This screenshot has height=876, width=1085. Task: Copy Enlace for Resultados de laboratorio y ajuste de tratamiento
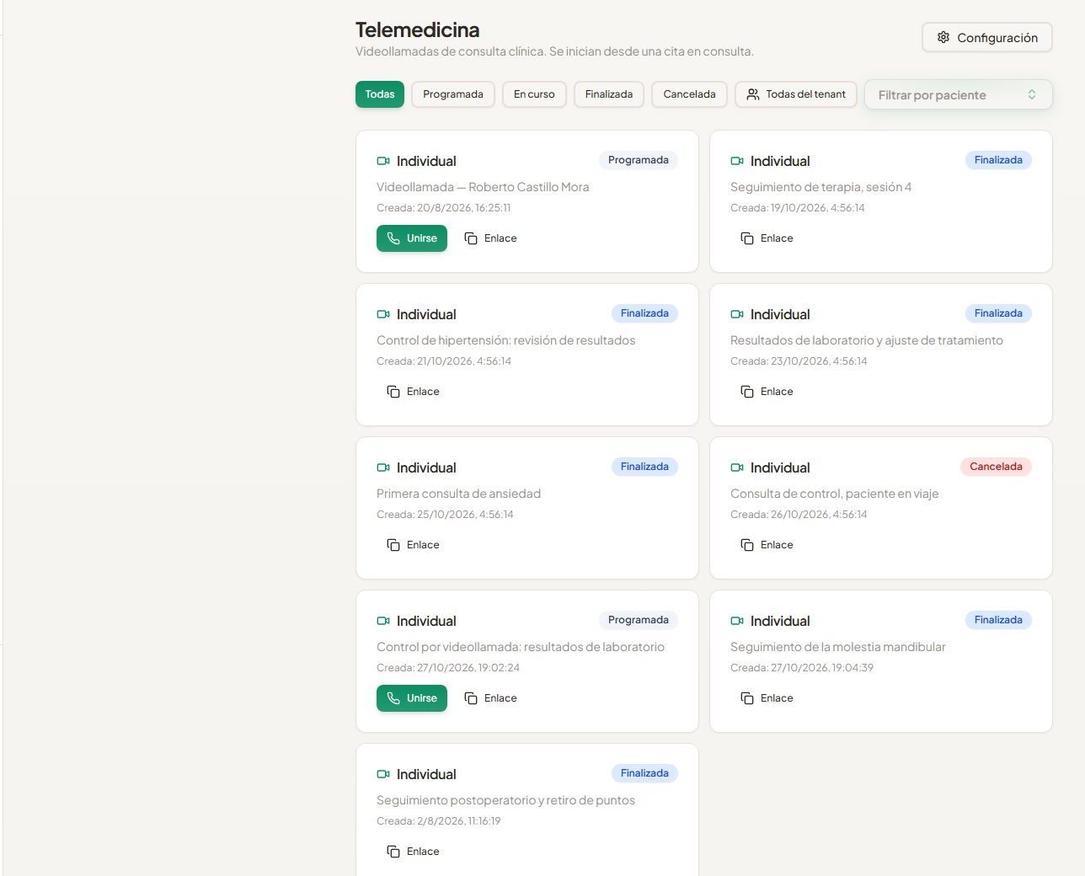point(767,392)
